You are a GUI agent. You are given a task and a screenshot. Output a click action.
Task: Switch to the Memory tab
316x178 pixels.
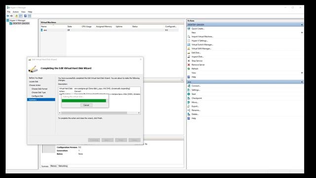click(53, 166)
